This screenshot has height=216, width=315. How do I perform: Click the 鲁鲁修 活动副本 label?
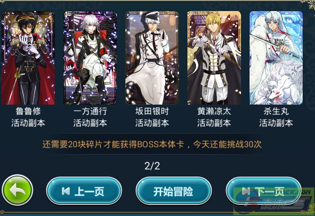(x=28, y=117)
